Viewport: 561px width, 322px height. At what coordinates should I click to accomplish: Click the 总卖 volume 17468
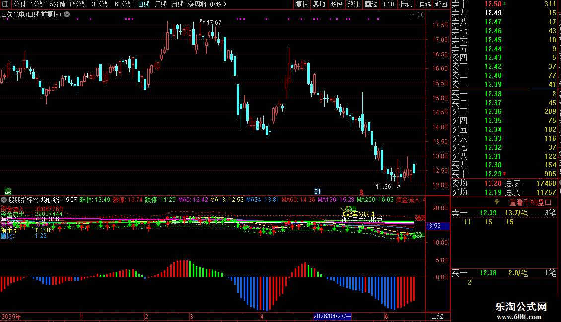(546, 183)
